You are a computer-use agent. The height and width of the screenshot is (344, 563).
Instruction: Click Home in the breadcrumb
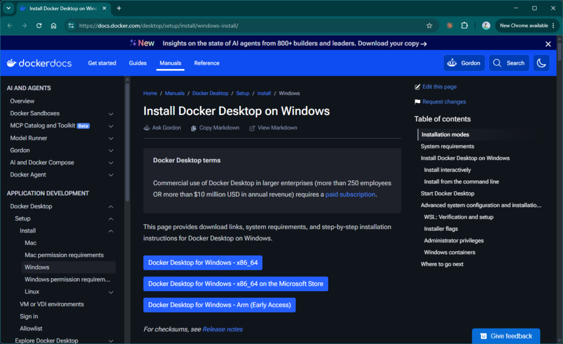(x=150, y=93)
